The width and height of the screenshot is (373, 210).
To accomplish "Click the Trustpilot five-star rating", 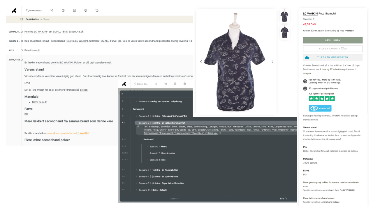I will 322,99.
